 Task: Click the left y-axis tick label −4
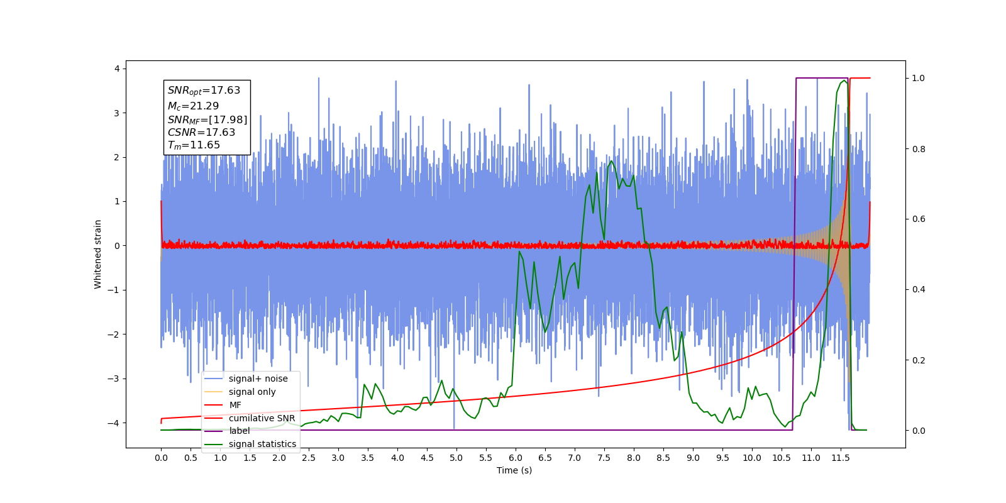tap(113, 423)
